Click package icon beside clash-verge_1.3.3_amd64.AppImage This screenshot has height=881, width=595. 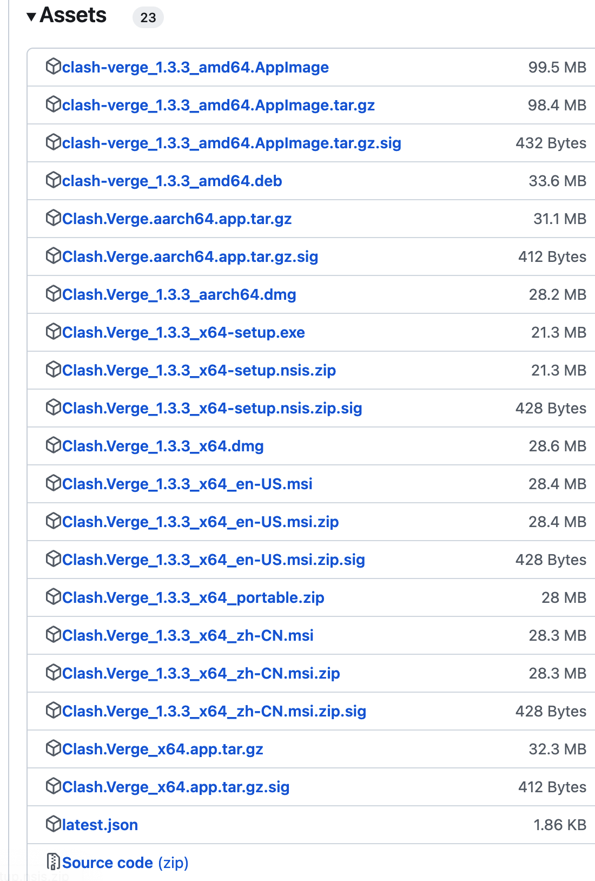coord(54,67)
